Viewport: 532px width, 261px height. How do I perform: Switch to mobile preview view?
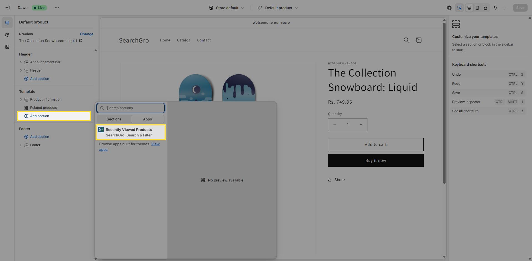coord(477,8)
